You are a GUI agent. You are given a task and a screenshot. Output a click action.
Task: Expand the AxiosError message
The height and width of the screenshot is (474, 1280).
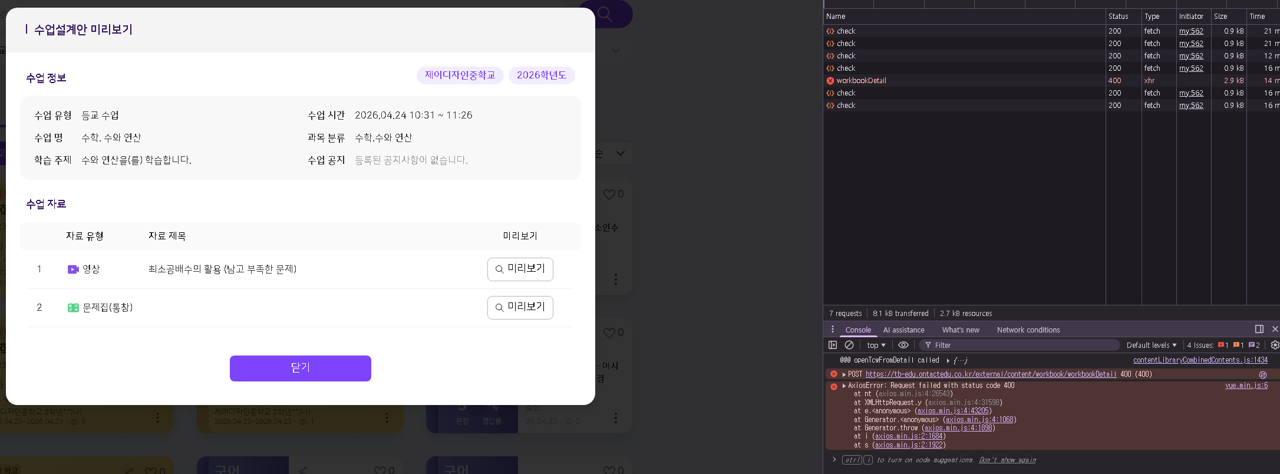click(844, 386)
